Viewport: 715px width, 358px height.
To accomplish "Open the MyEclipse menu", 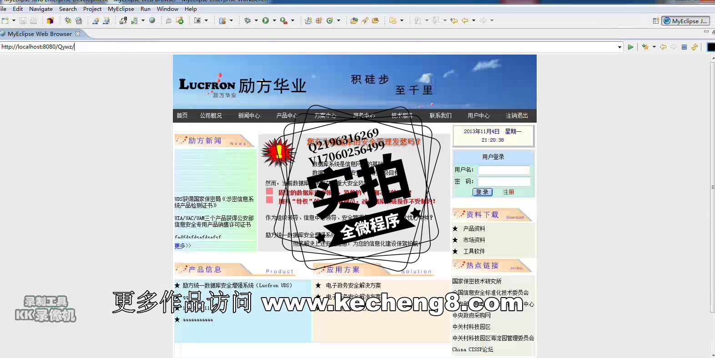I will 121,9.
